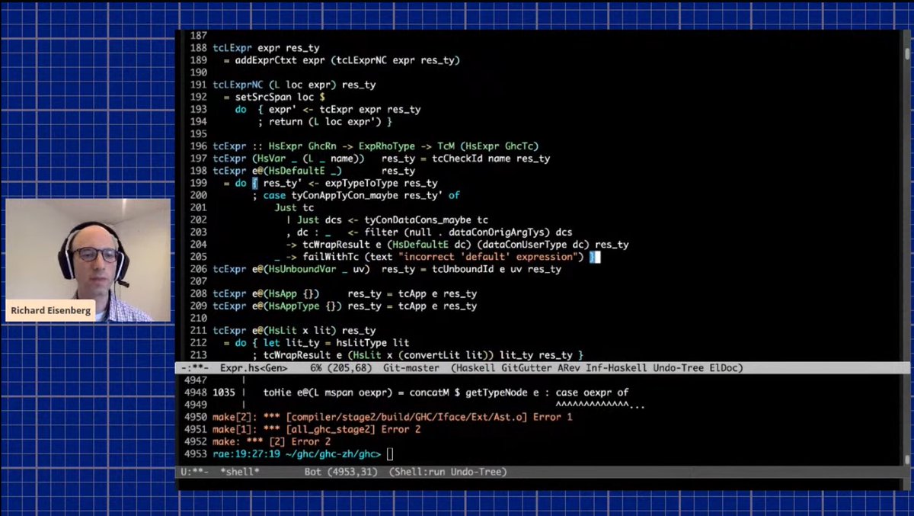This screenshot has width=914, height=516.
Task: Click the text cursor ending line 205
Action: coord(596,257)
